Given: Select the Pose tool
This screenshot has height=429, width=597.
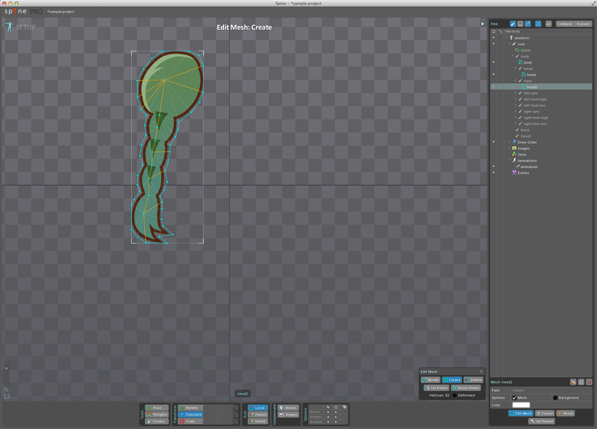Looking at the screenshot, I should [157, 408].
